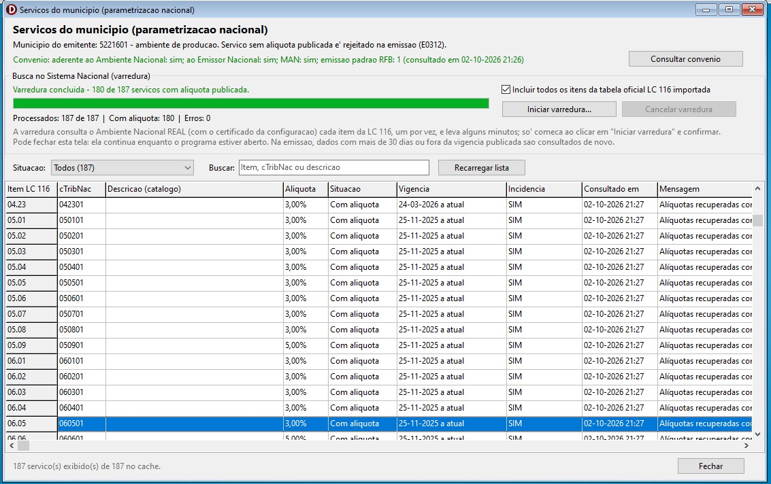771x484 pixels.
Task: Select row header 06.03
Action: pyautogui.click(x=31, y=392)
